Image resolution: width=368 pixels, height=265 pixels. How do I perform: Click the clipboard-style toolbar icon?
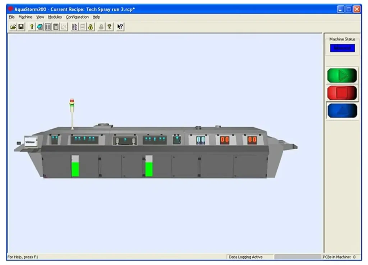(x=56, y=27)
